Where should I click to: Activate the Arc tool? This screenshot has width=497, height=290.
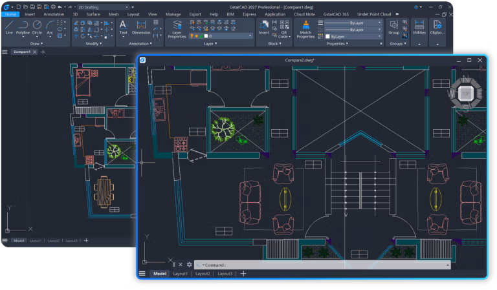50,27
